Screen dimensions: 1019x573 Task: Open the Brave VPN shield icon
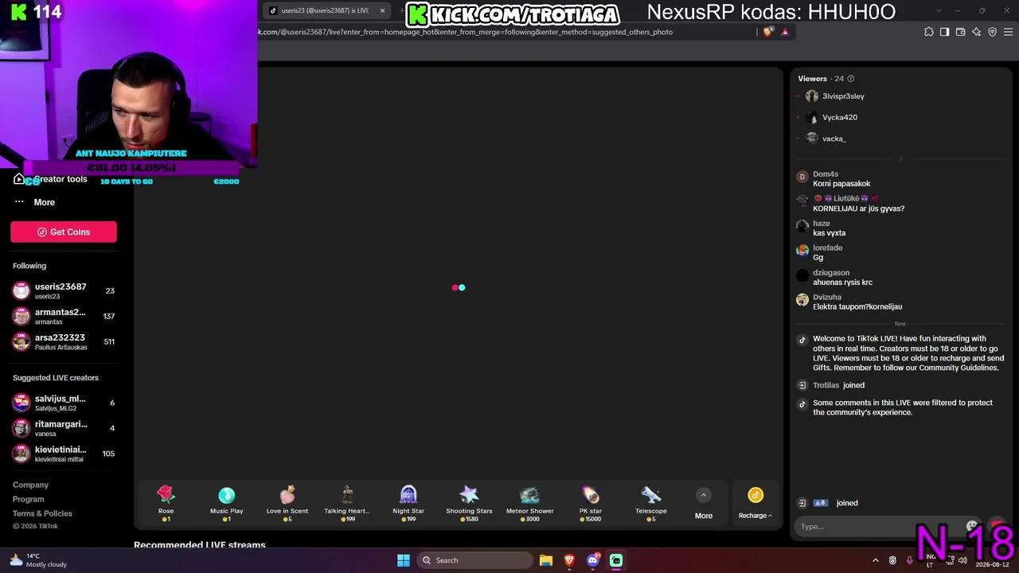[x=992, y=32]
